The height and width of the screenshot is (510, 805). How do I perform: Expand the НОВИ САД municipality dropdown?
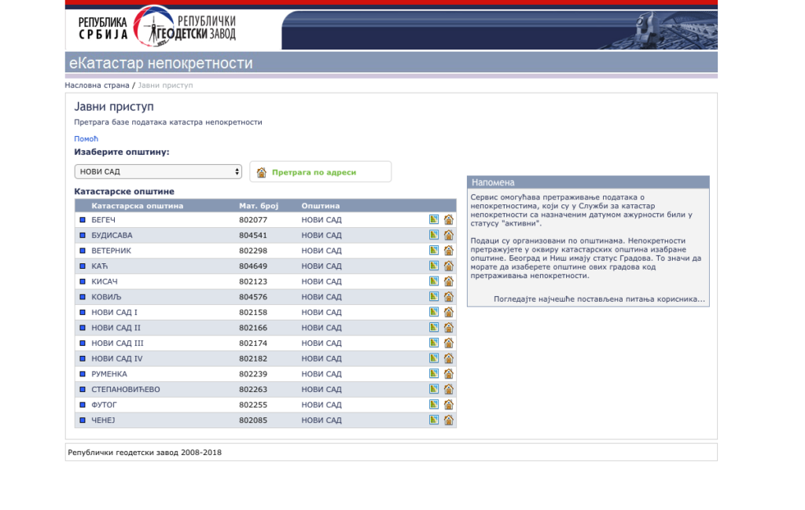(158, 171)
